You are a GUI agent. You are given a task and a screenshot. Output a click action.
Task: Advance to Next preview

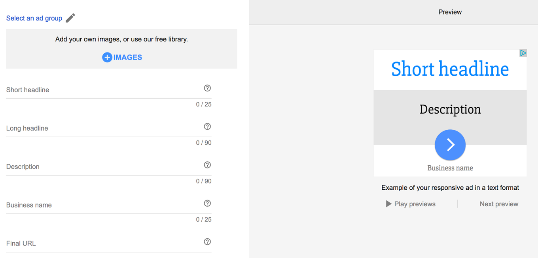tap(498, 204)
